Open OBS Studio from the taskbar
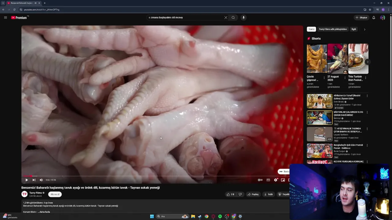 227,216
